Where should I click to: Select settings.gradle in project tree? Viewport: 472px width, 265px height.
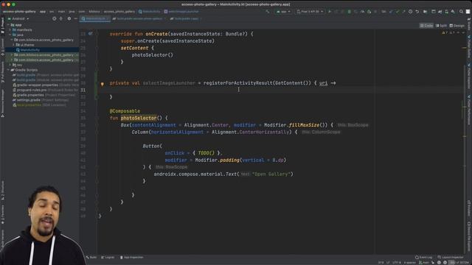point(29,100)
